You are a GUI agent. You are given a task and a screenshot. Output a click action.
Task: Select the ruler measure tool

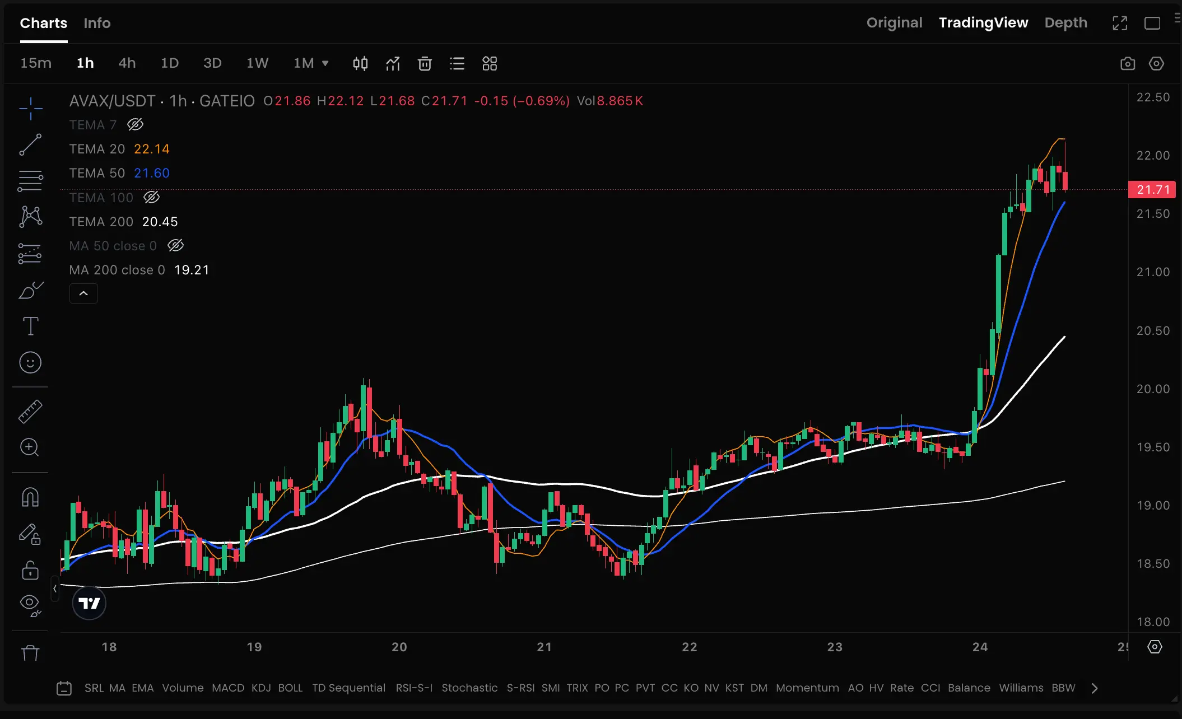click(x=30, y=412)
